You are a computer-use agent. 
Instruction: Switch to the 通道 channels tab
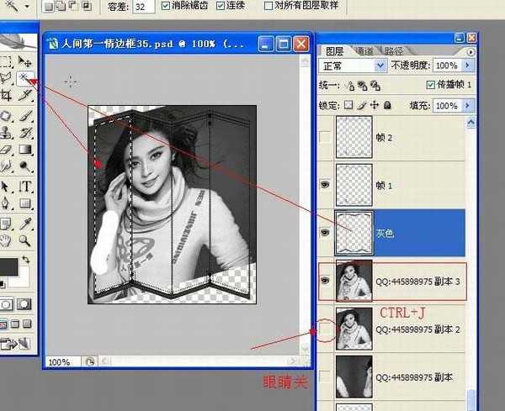click(364, 50)
